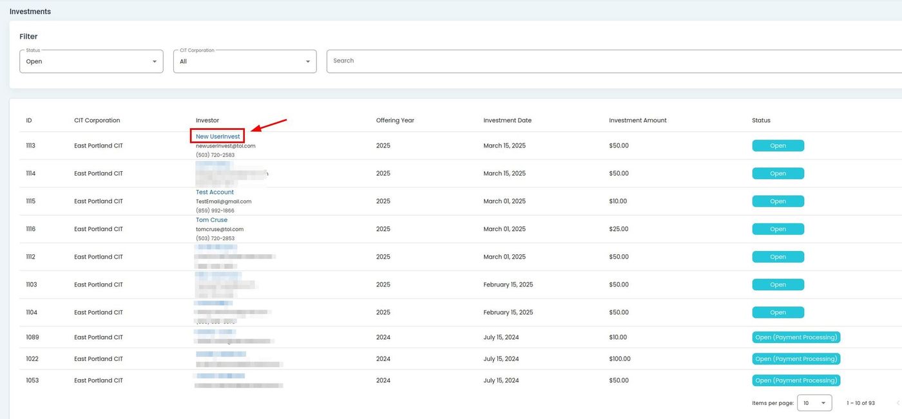Select the row with investment ID 1022
Image resolution: width=902 pixels, height=419 pixels.
tap(32, 359)
